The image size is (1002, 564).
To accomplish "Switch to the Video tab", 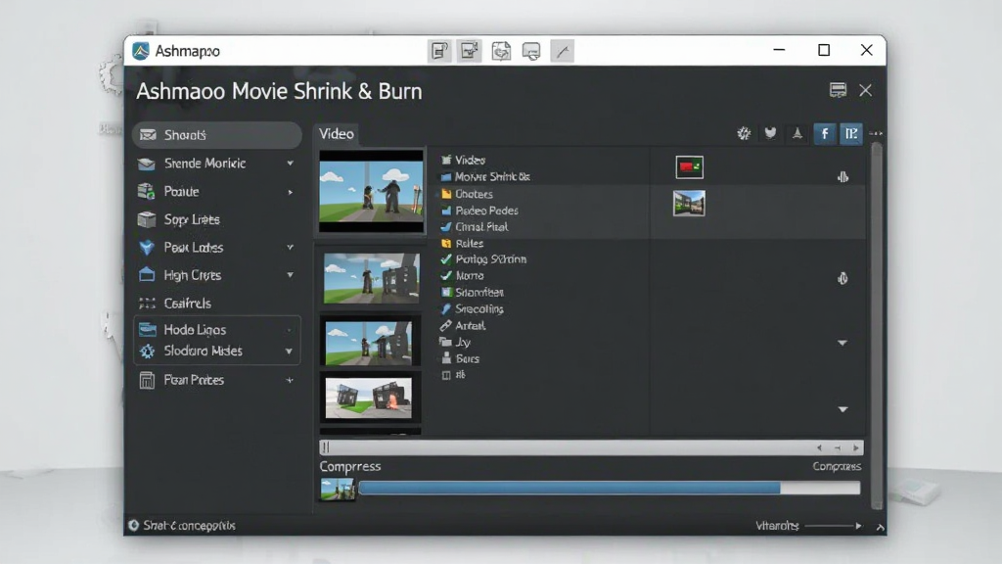I will tap(337, 133).
